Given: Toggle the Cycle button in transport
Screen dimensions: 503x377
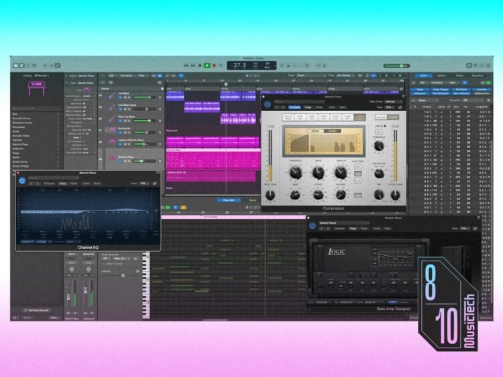Looking at the screenshot, I should pos(221,66).
